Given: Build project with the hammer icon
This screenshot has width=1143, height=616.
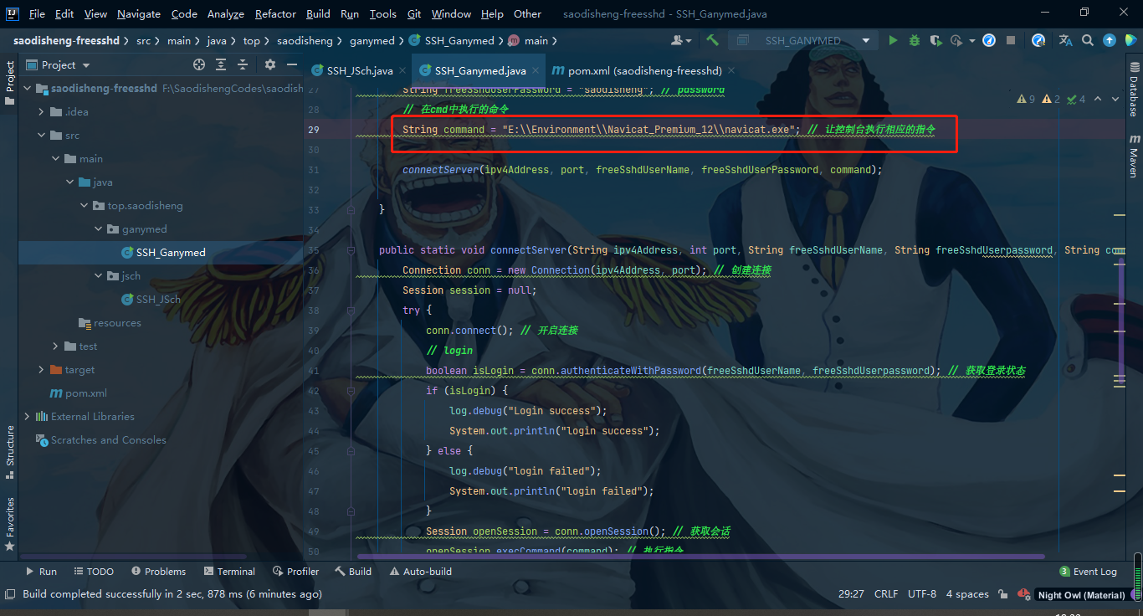Looking at the screenshot, I should [x=712, y=40].
